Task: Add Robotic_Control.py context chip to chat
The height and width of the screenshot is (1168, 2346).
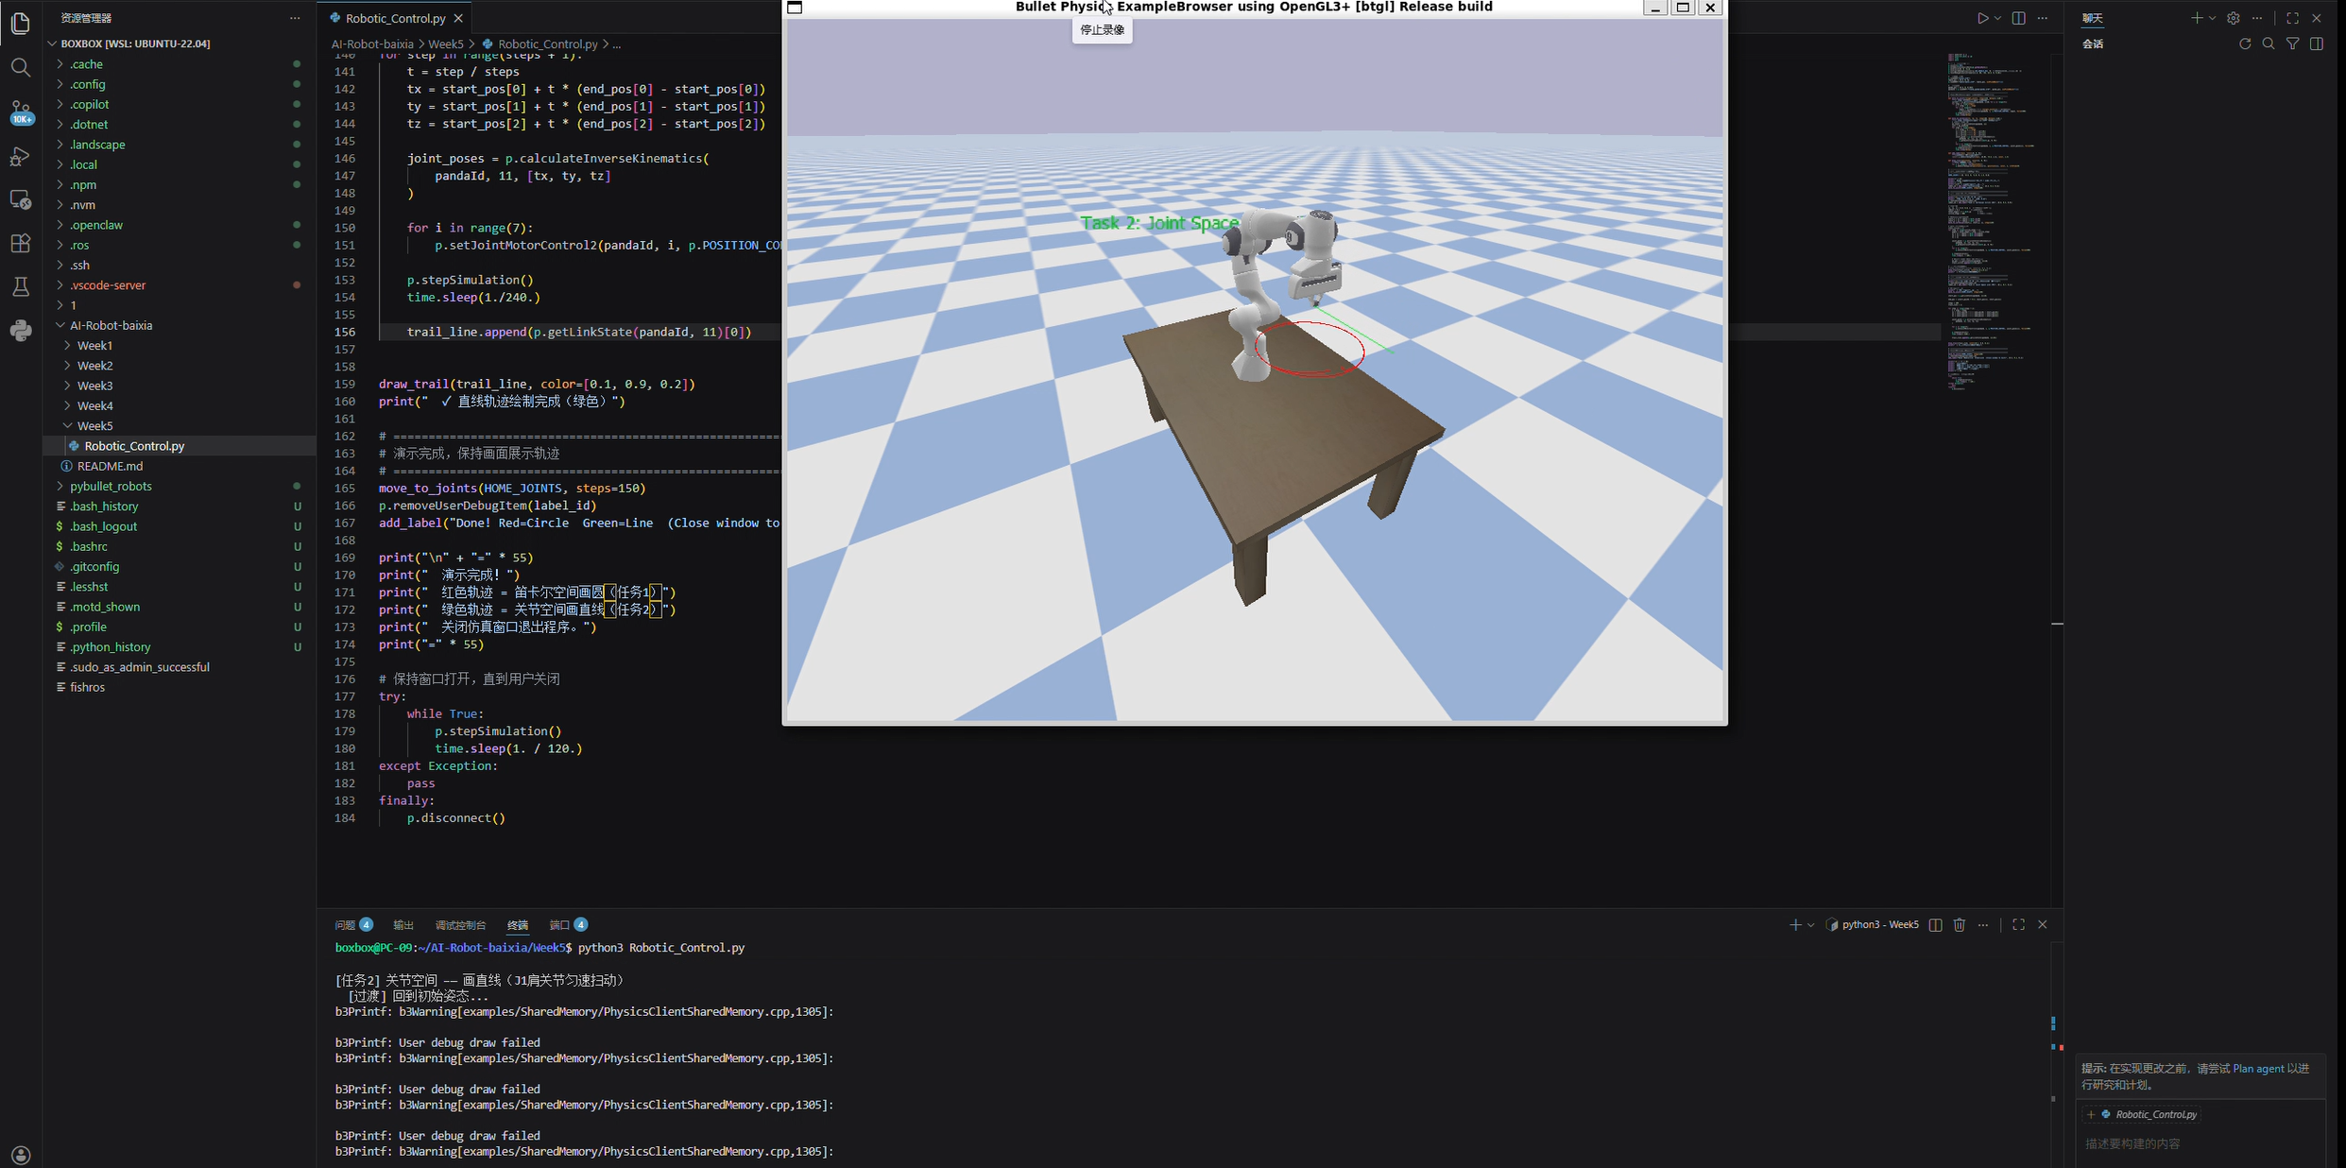Action: 2143,1114
